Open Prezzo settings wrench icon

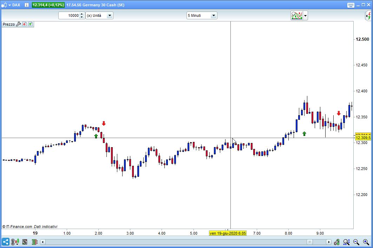click(19, 24)
